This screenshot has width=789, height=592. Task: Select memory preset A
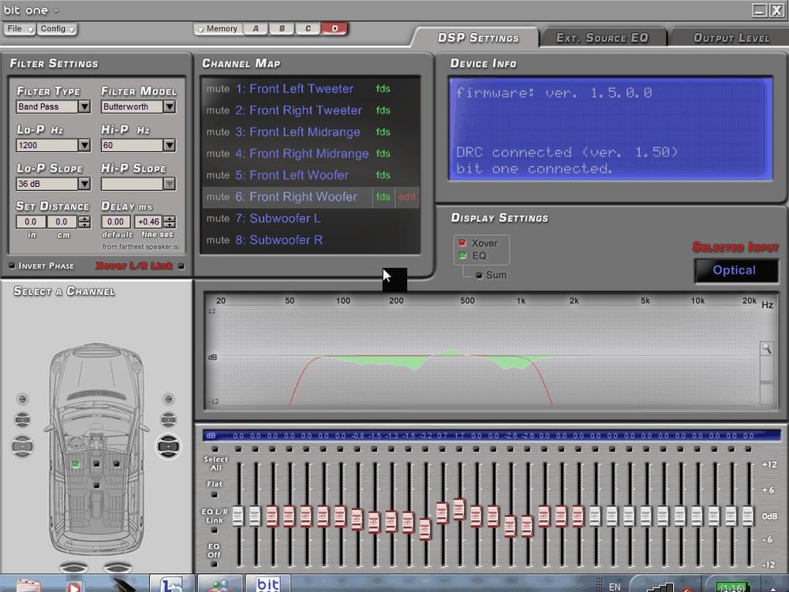(x=256, y=28)
